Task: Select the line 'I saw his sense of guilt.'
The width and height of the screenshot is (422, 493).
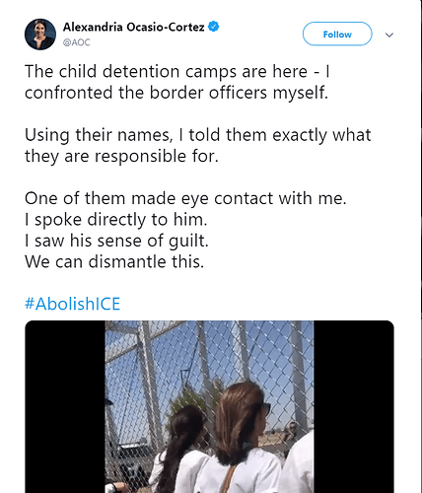Action: [x=116, y=241]
